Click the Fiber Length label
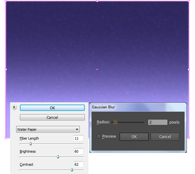Image resolution: width=195 pixels, height=174 pixels. coord(29,138)
